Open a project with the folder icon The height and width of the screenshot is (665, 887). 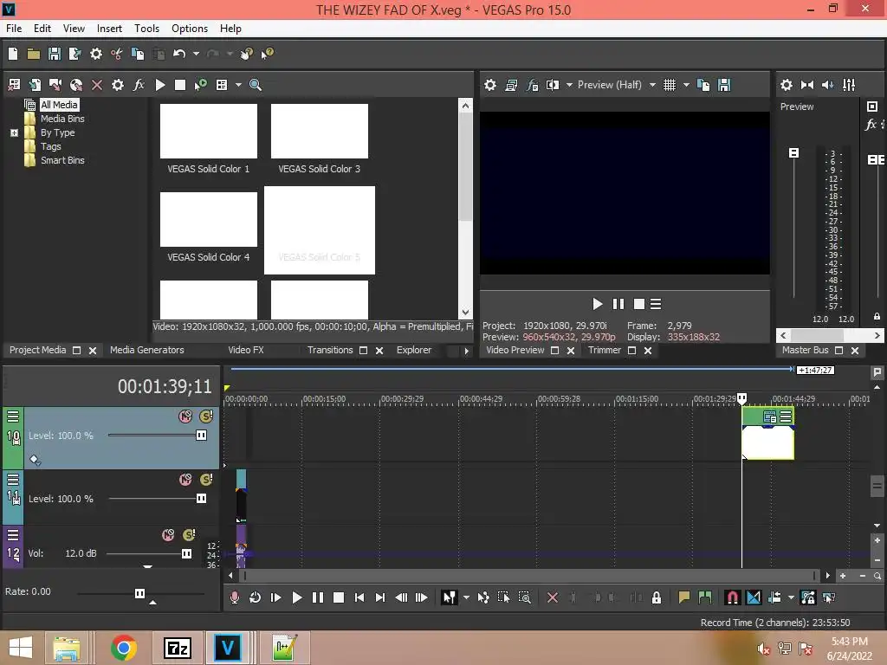(34, 54)
